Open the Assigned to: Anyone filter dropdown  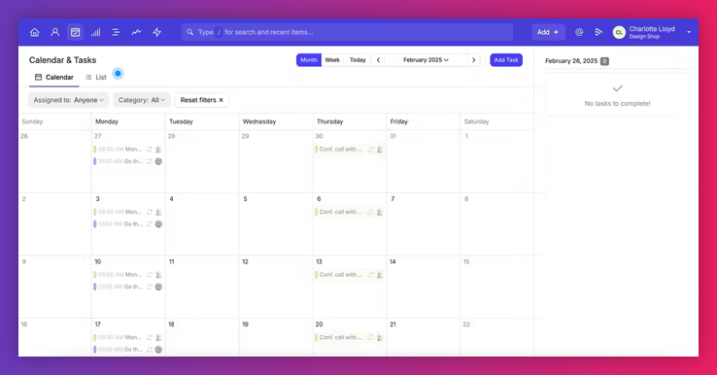(x=69, y=100)
